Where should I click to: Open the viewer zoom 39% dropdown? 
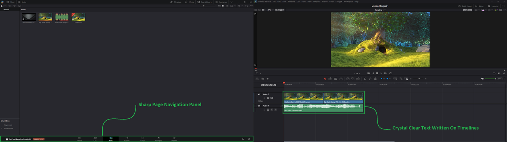pyautogui.click(x=271, y=10)
